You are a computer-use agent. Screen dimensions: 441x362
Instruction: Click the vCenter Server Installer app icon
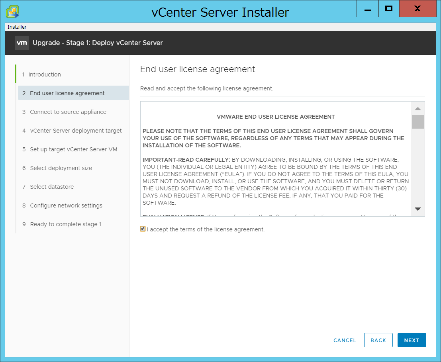coord(12,12)
